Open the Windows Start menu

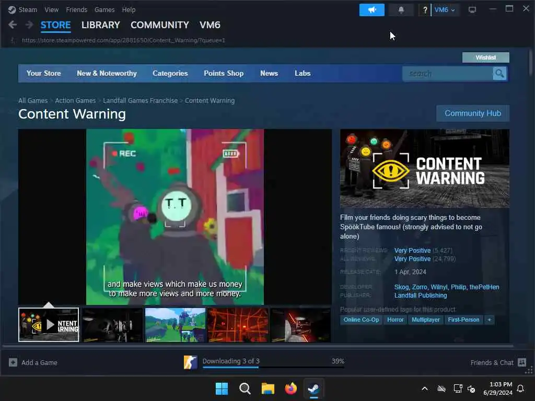click(x=222, y=388)
